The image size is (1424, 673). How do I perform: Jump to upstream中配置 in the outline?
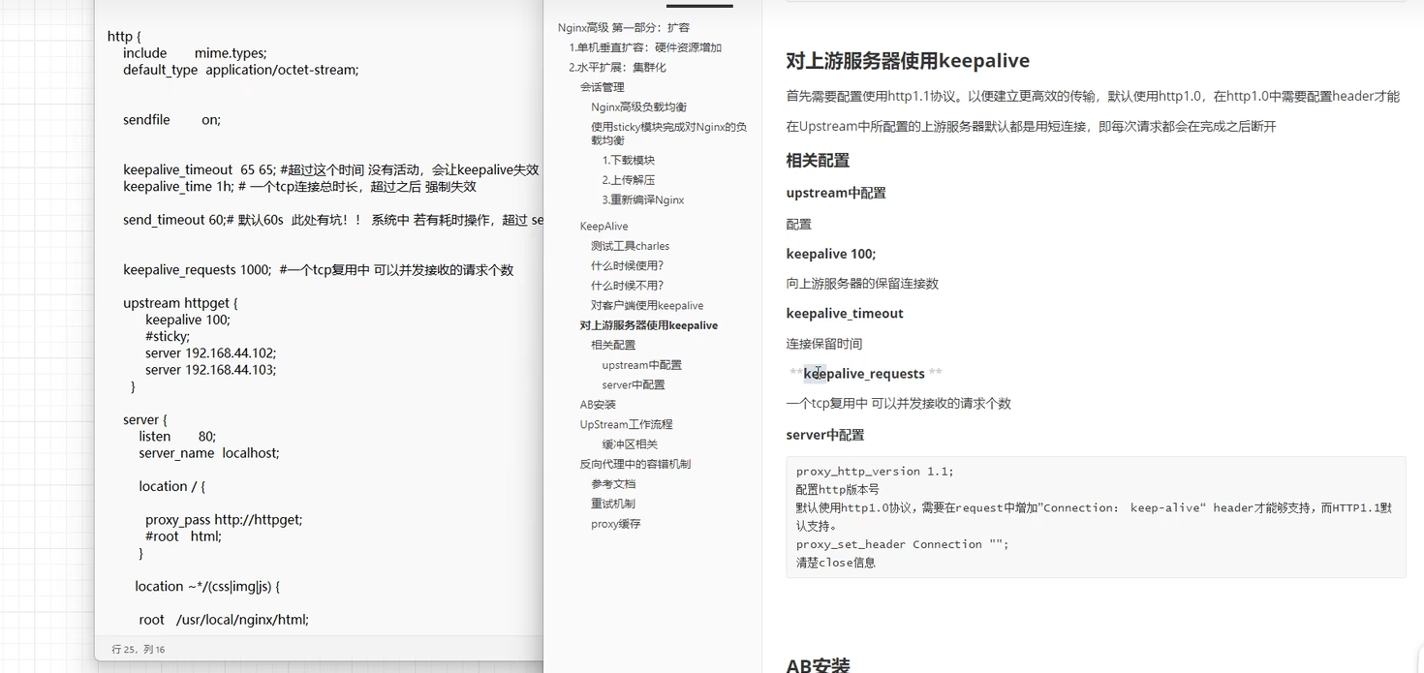(x=641, y=365)
